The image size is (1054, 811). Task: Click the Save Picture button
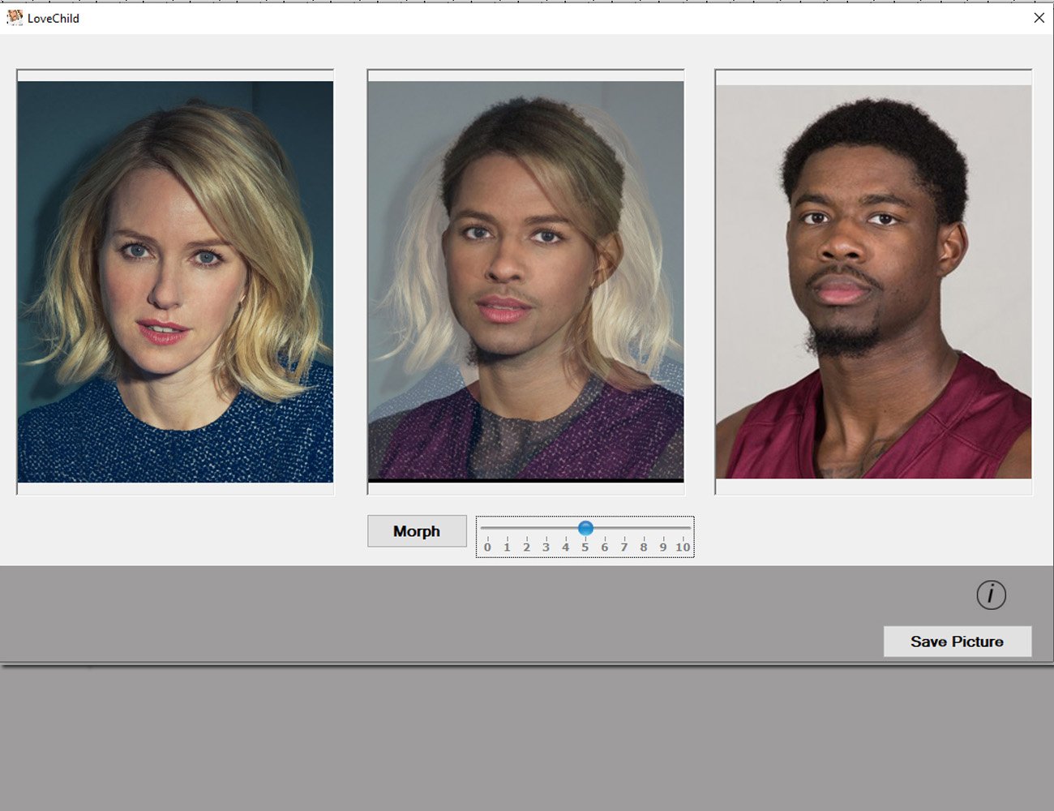[957, 642]
